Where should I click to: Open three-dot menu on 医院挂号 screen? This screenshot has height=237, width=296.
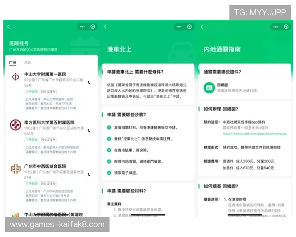click(82, 27)
